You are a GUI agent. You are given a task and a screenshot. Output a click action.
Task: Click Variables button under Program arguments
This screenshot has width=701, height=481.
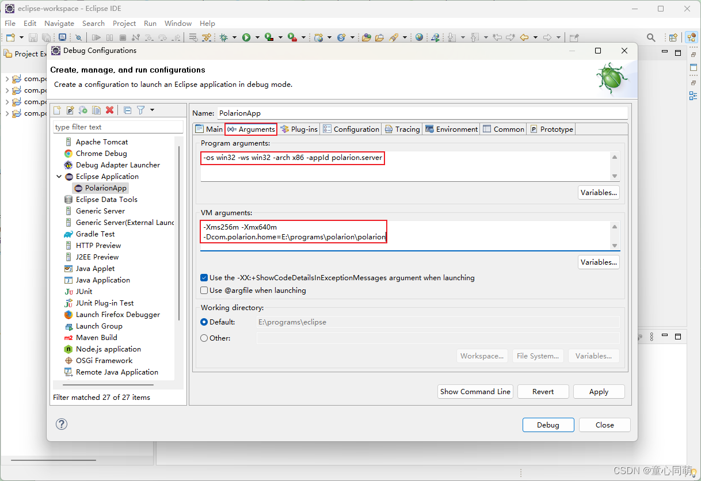(599, 192)
